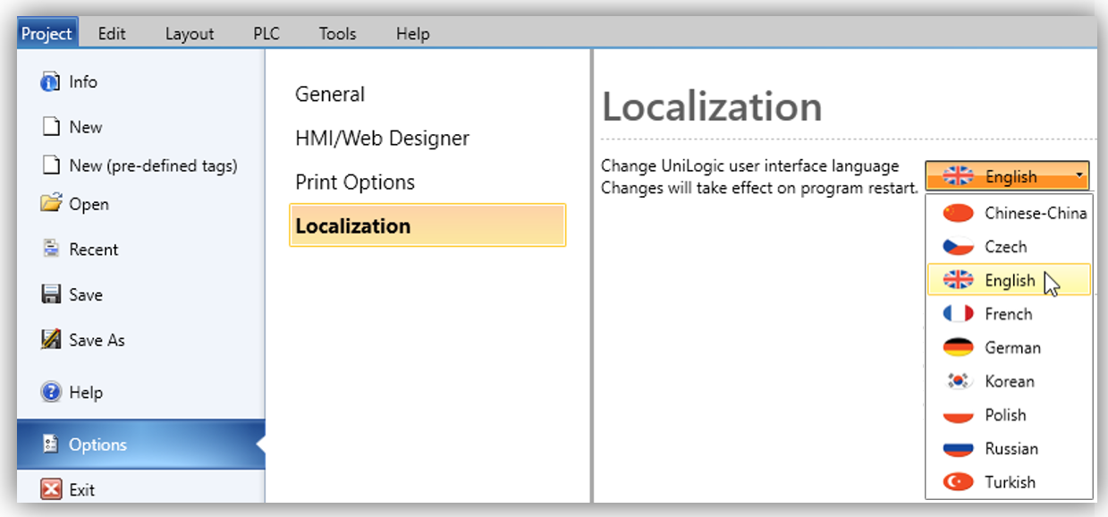Viewport: 1108px width, 517px height.
Task: Click New (pre-defined tags) label
Action: [x=153, y=165]
